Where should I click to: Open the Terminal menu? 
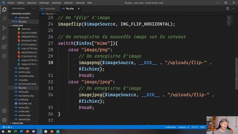tap(80, 3)
